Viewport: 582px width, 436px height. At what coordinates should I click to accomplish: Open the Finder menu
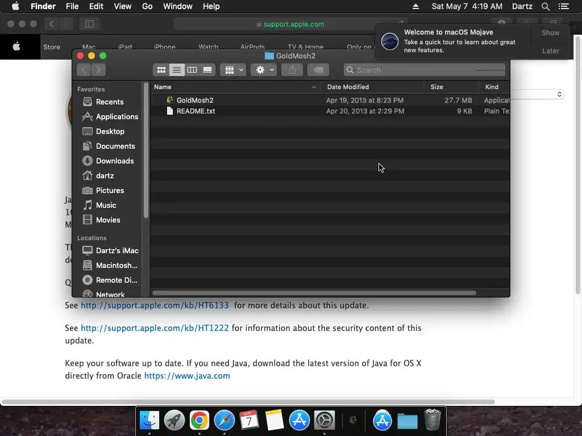(43, 6)
